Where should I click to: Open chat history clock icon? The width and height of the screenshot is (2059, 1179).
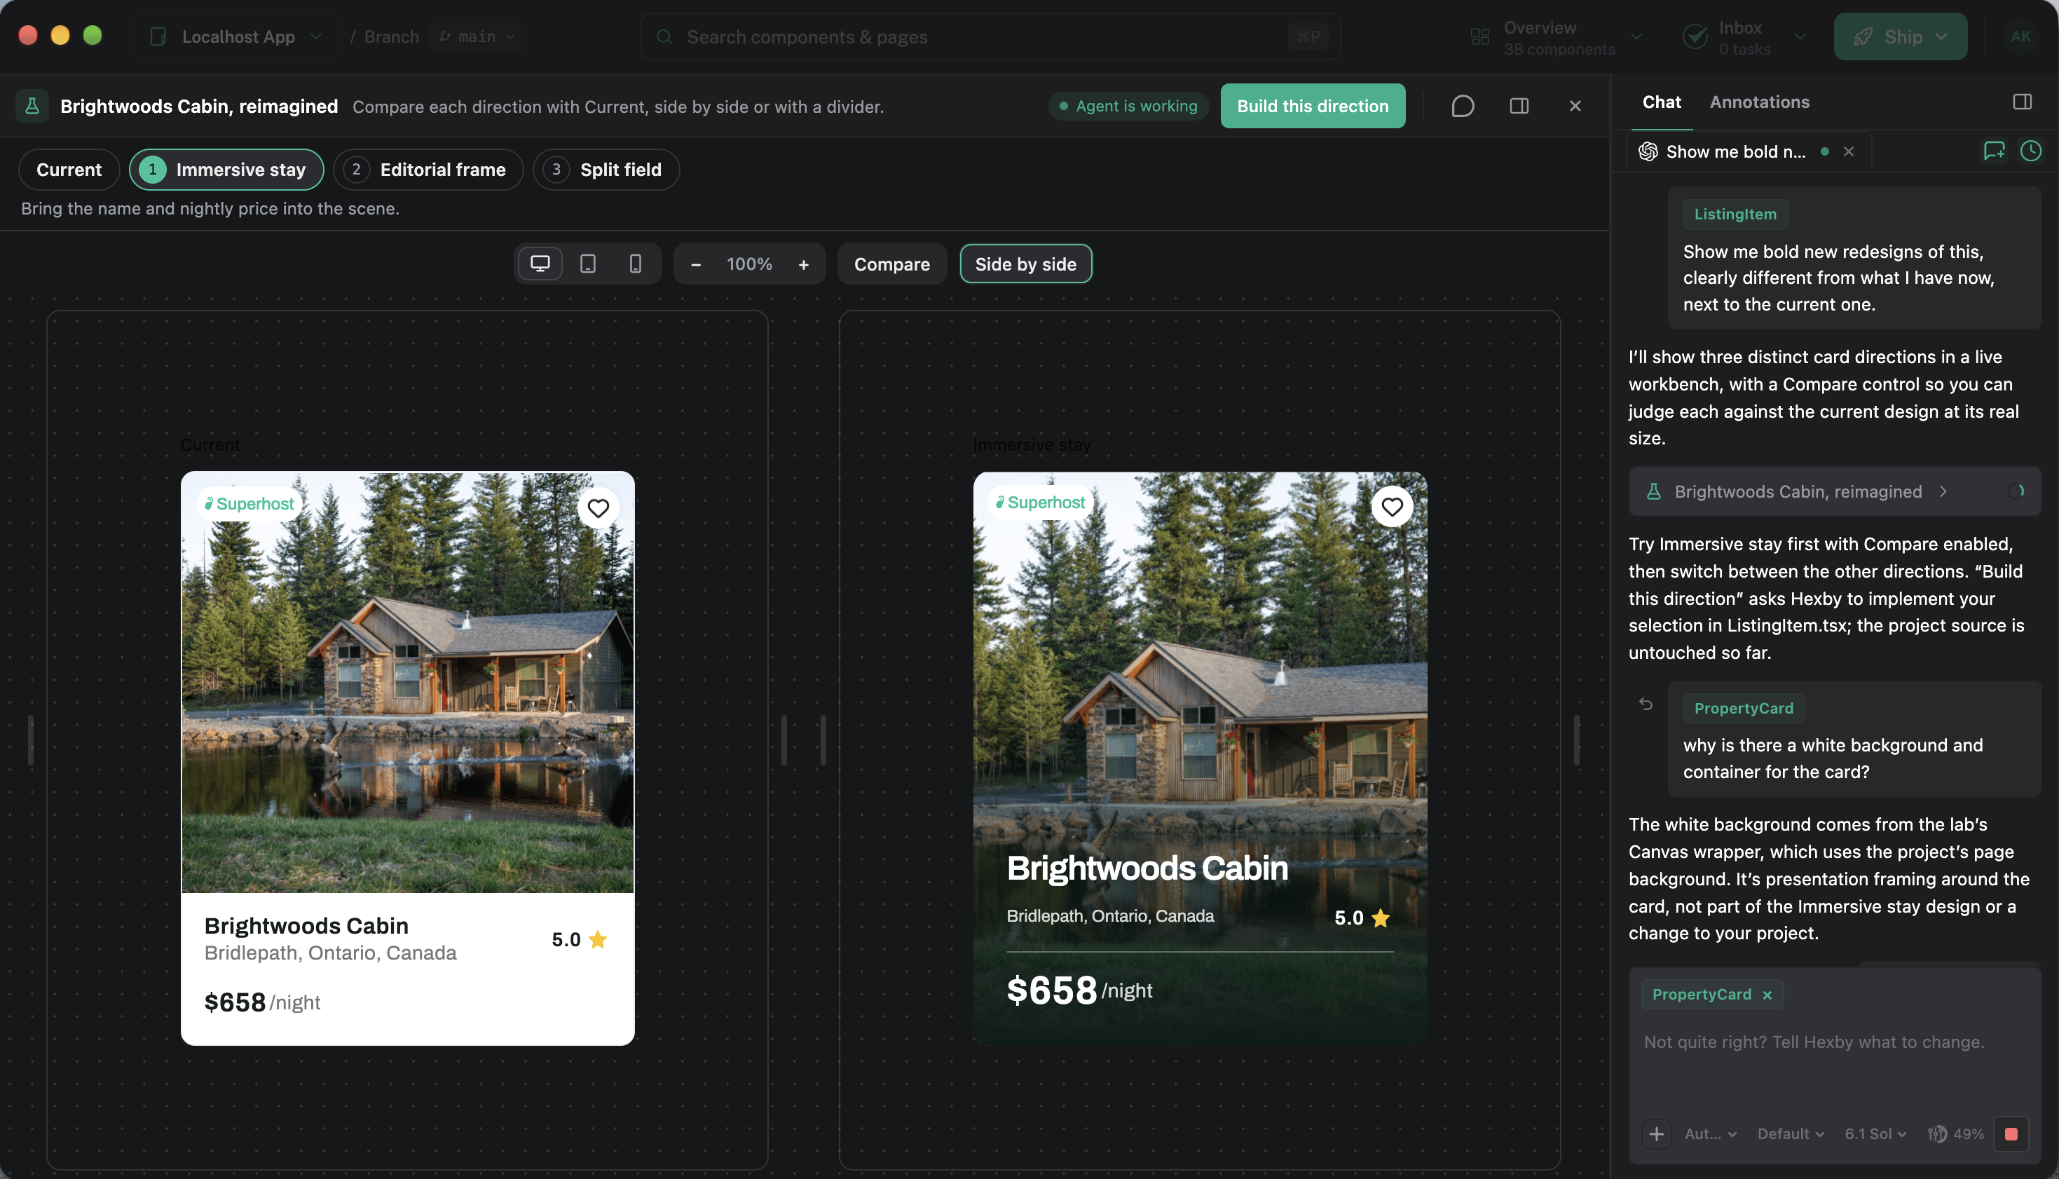(2031, 151)
